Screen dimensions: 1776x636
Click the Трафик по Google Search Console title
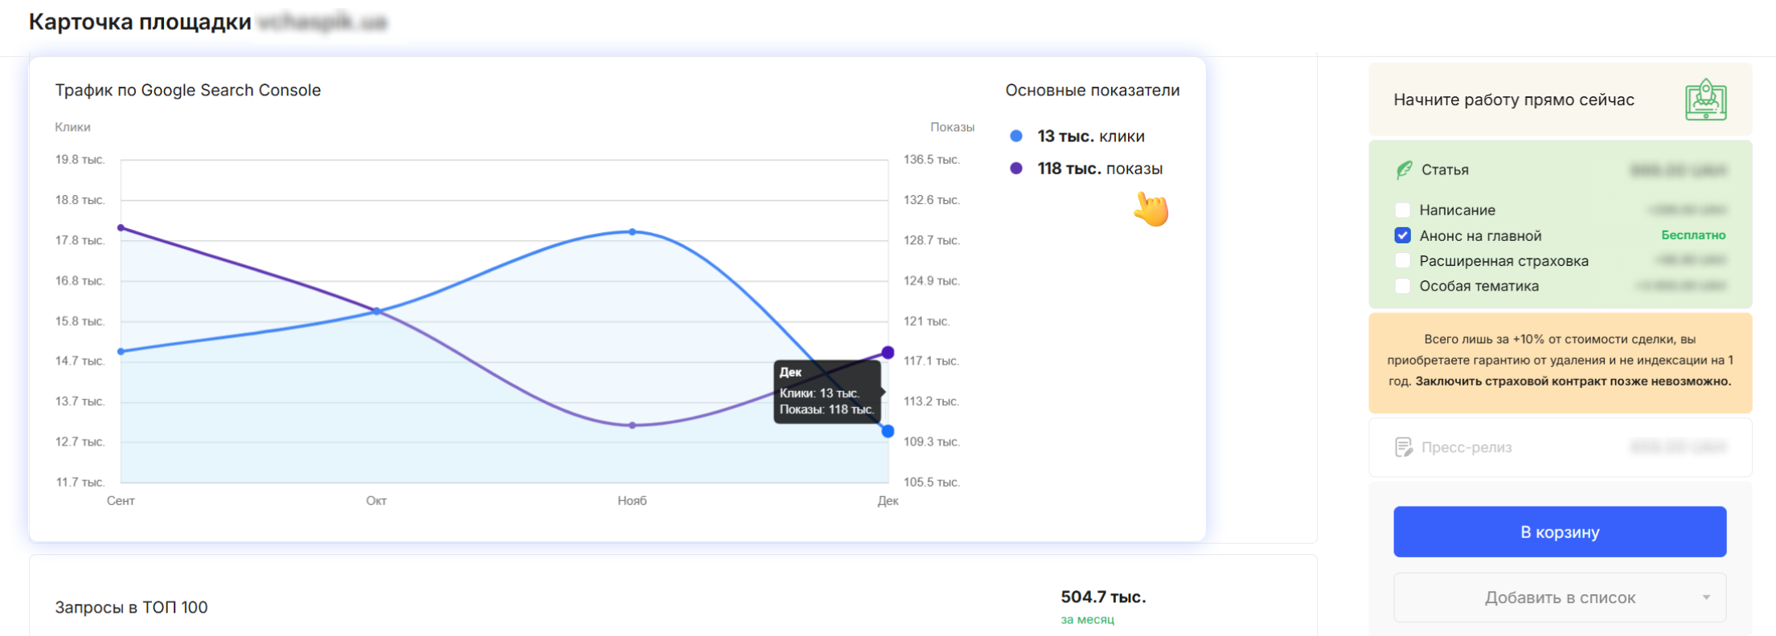pyautogui.click(x=188, y=91)
